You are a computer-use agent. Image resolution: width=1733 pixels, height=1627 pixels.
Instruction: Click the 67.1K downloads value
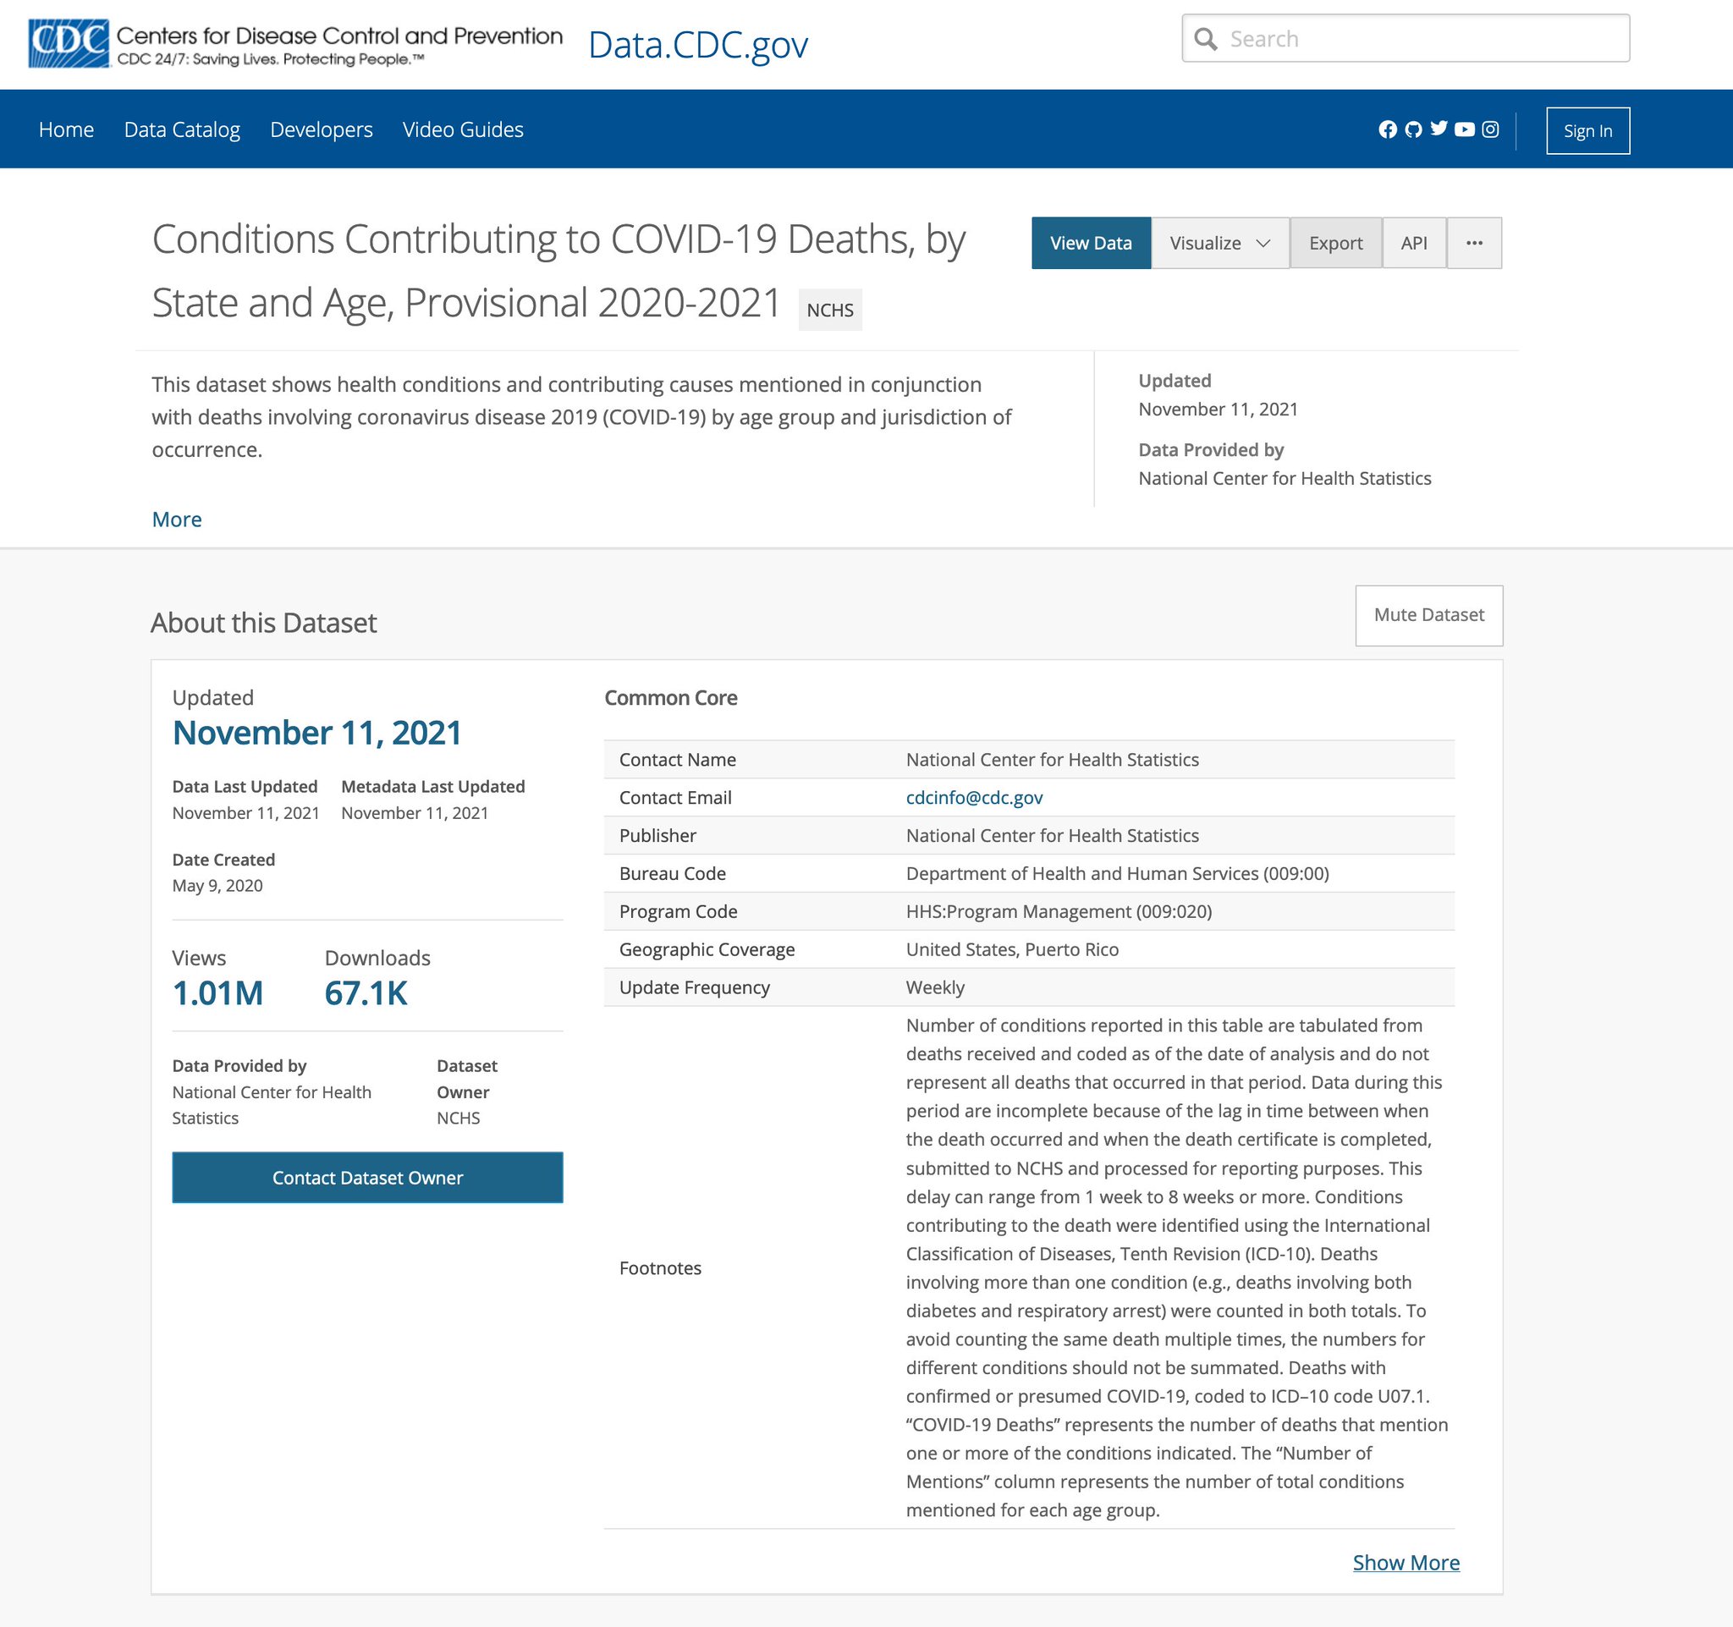coord(366,993)
